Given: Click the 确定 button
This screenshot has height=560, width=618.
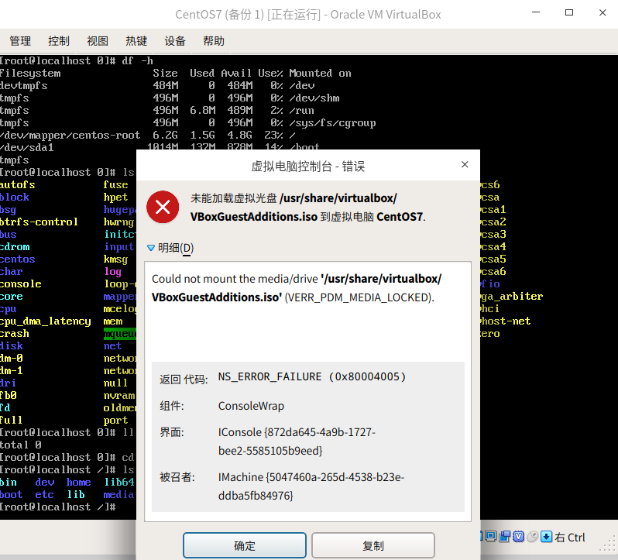Looking at the screenshot, I should pos(245,545).
